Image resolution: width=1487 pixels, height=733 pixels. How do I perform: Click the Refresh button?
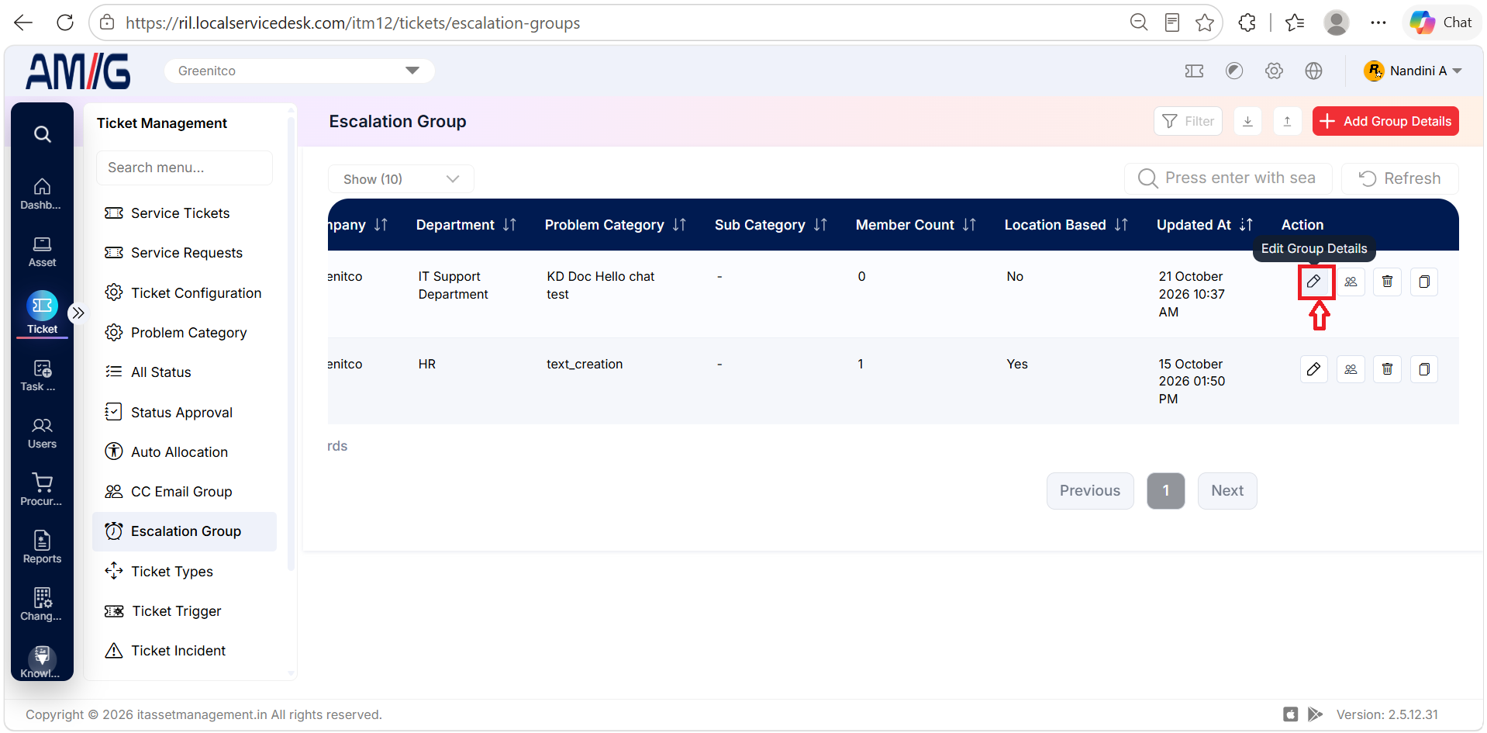[x=1400, y=178]
